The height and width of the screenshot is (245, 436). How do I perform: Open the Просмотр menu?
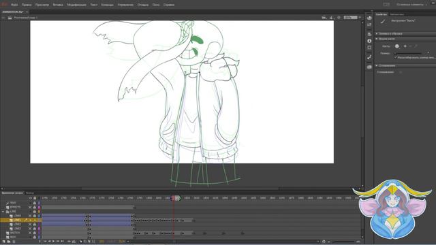(42, 5)
